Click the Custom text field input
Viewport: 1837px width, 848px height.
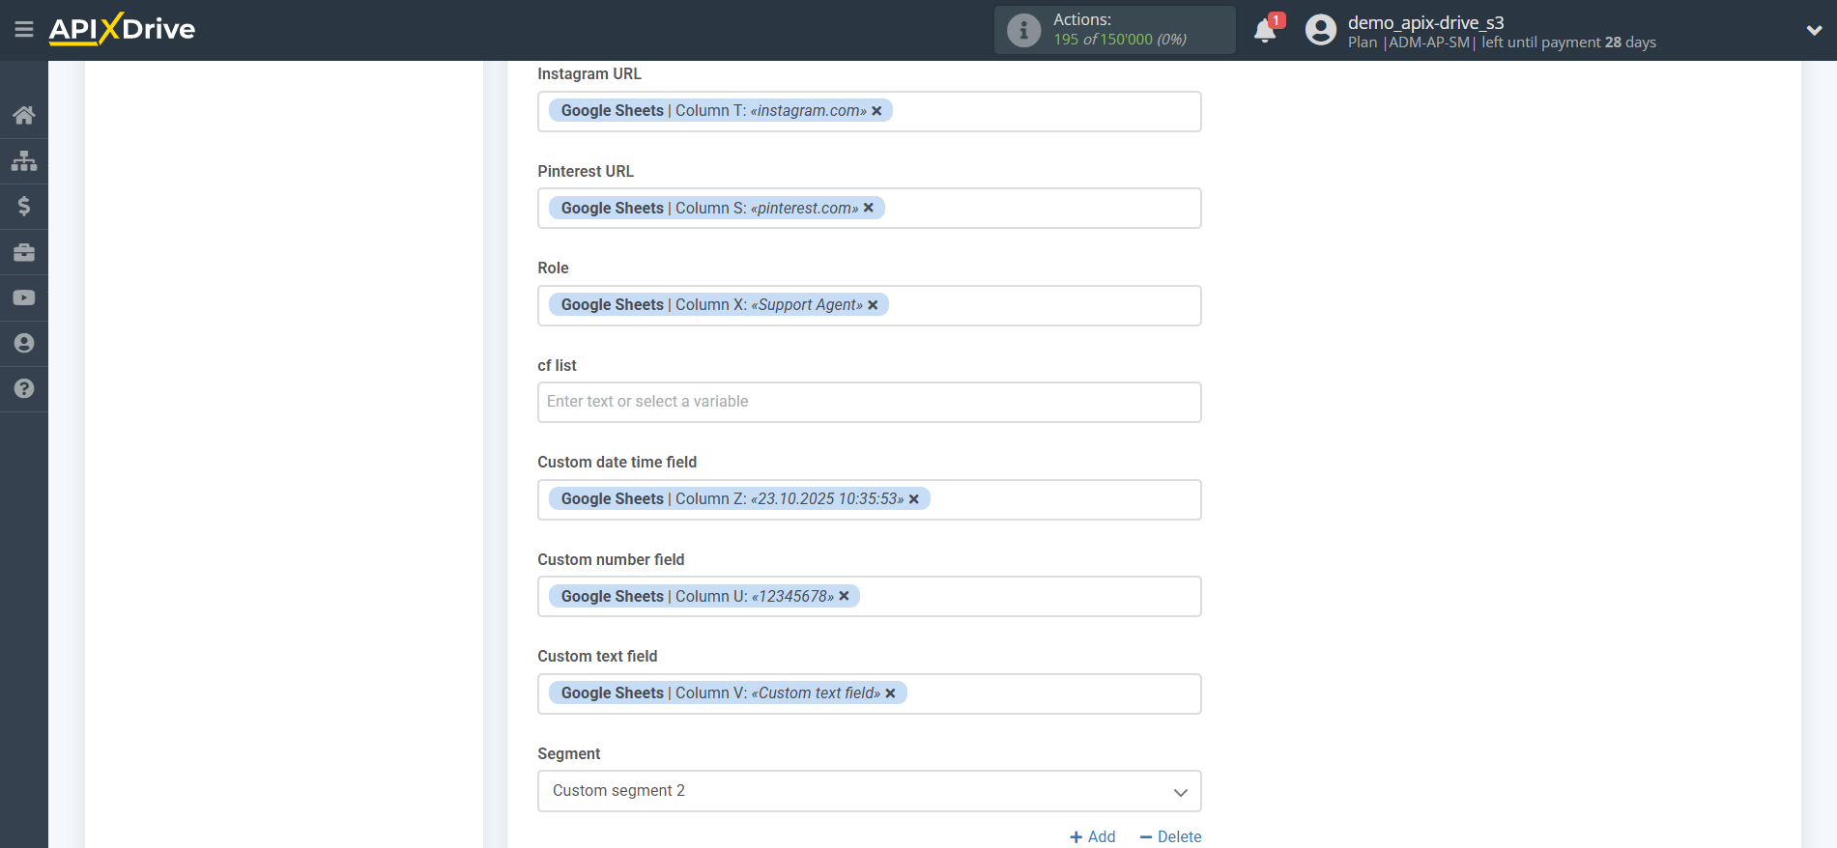pyautogui.click(x=870, y=693)
